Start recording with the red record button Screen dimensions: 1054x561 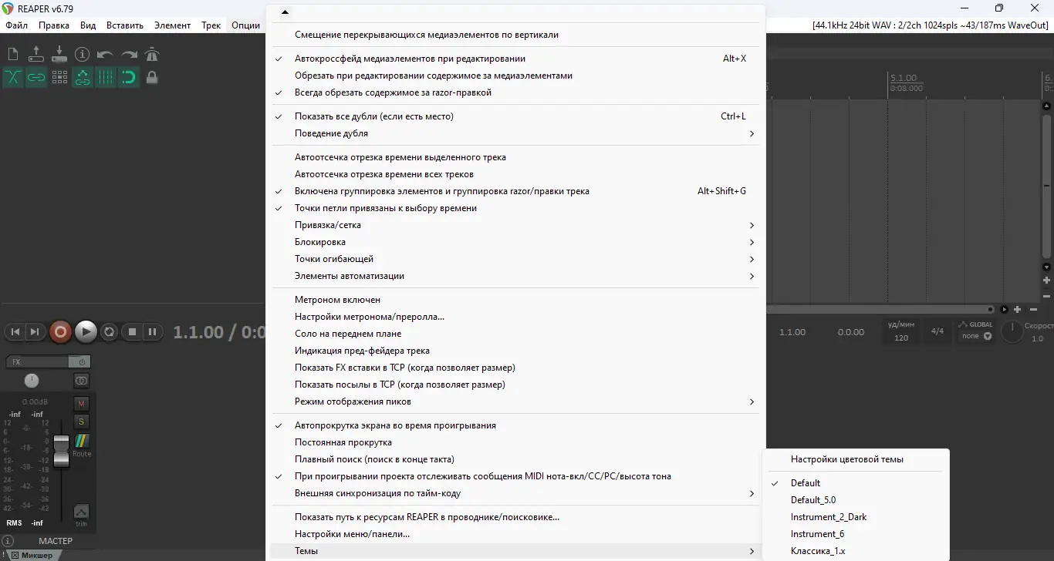click(x=60, y=332)
